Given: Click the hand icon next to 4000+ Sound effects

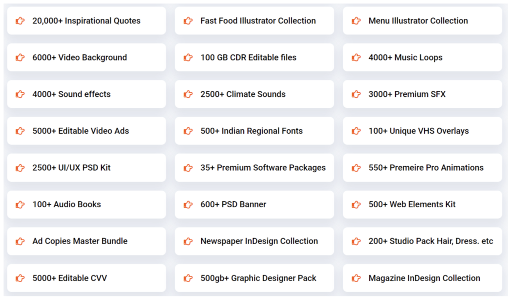Looking at the screenshot, I should (x=20, y=94).
